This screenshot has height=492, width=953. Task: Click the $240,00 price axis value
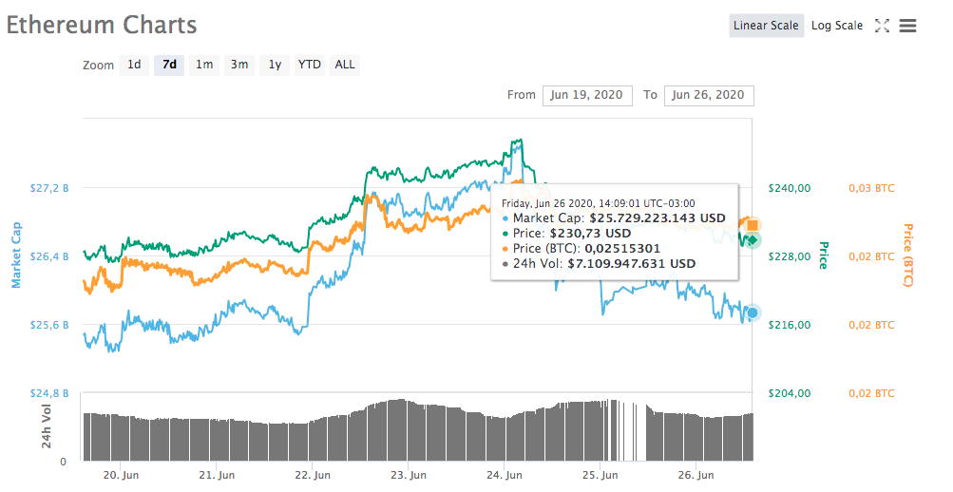click(790, 188)
